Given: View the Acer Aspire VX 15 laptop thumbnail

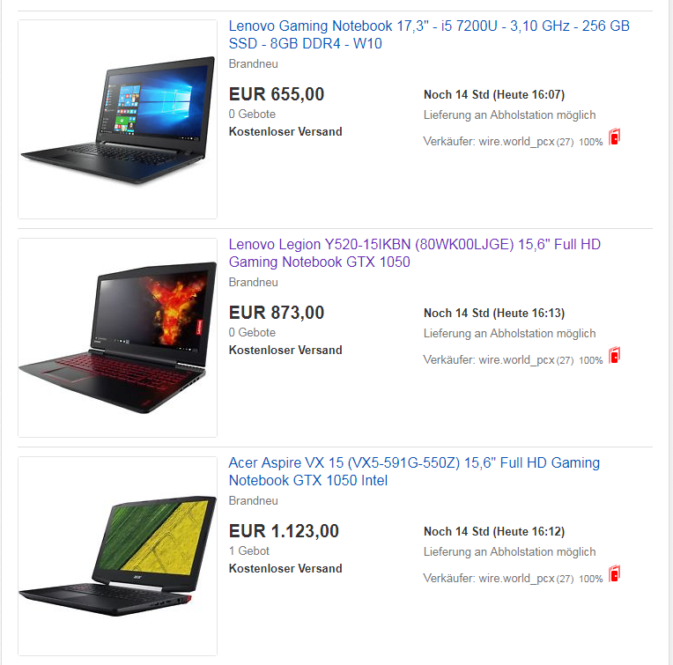Looking at the screenshot, I should pos(118,556).
